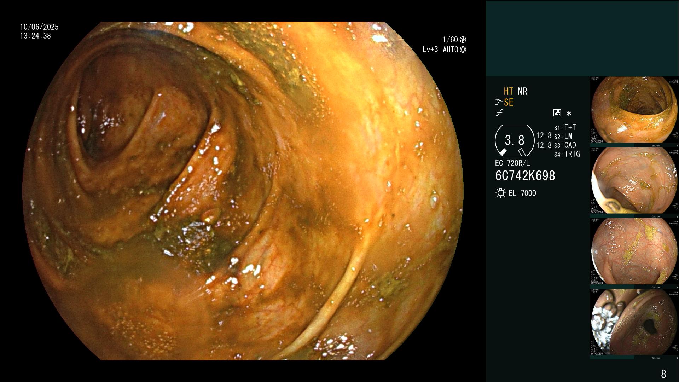Click the settings sliders icon
Screen dimensions: 679x382
click(x=557, y=113)
